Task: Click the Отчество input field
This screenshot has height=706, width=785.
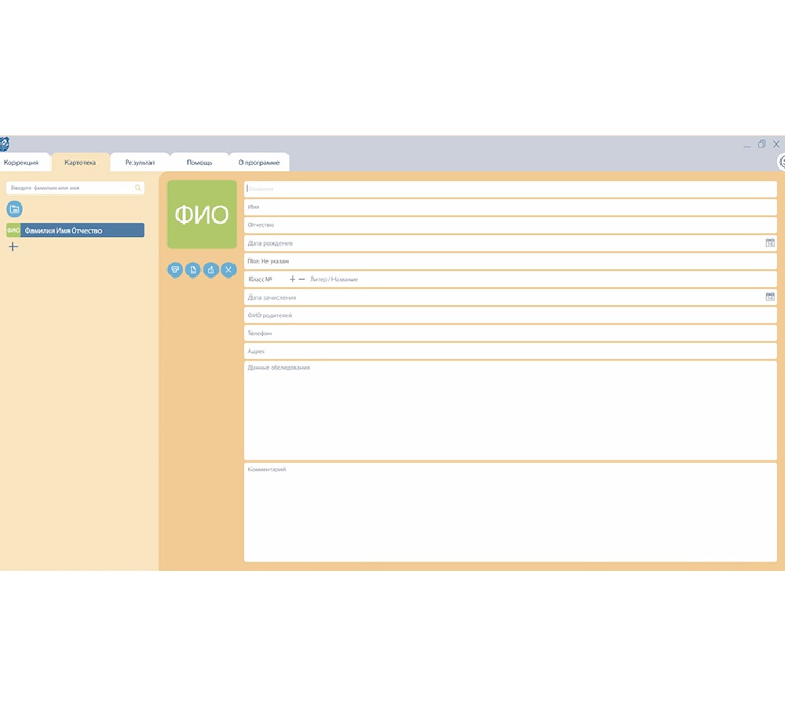Action: [x=510, y=224]
